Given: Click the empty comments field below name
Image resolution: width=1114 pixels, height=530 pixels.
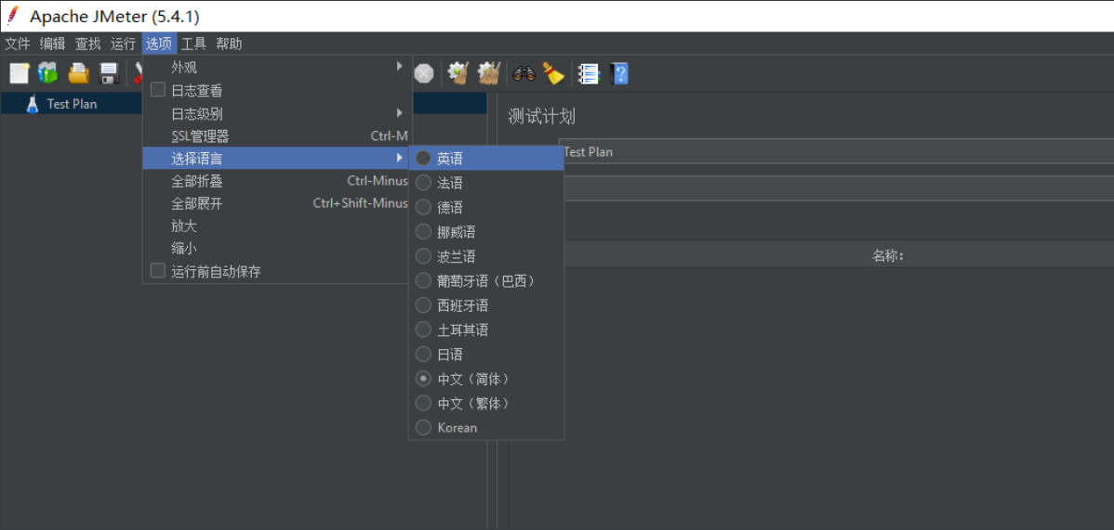Looking at the screenshot, I should (839, 188).
